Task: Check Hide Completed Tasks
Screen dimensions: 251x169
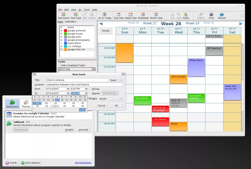Action: coord(59,65)
